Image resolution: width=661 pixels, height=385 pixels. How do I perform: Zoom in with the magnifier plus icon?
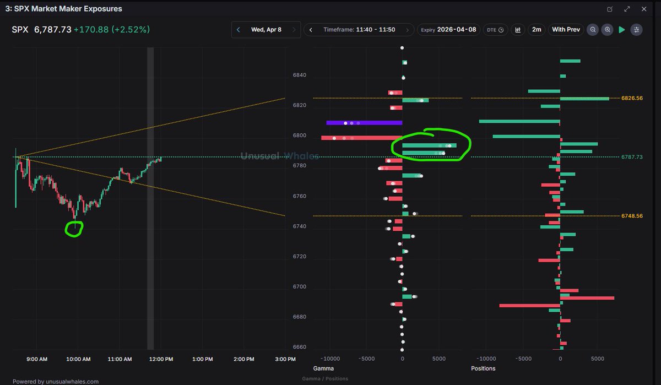(607, 30)
